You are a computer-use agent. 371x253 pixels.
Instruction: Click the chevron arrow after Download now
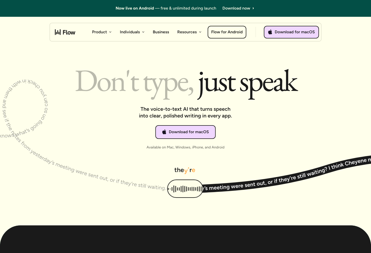click(x=253, y=8)
